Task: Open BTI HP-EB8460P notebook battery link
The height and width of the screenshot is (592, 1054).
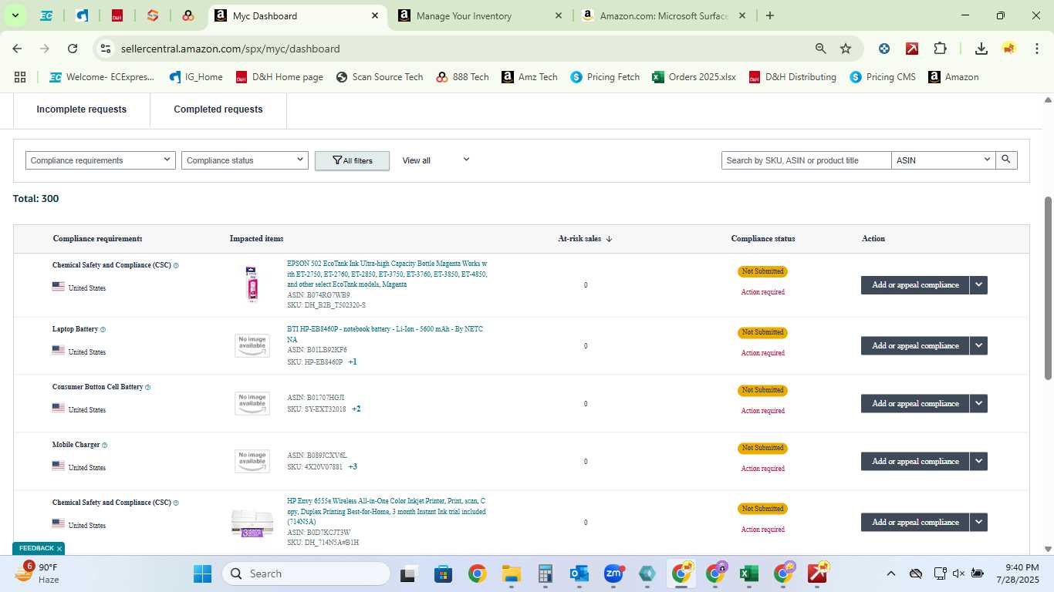Action: click(x=385, y=335)
